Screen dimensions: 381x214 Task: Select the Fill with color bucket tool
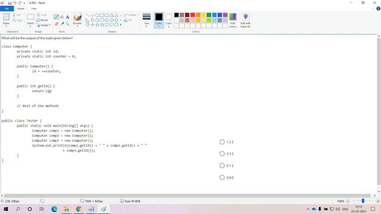tap(62, 17)
